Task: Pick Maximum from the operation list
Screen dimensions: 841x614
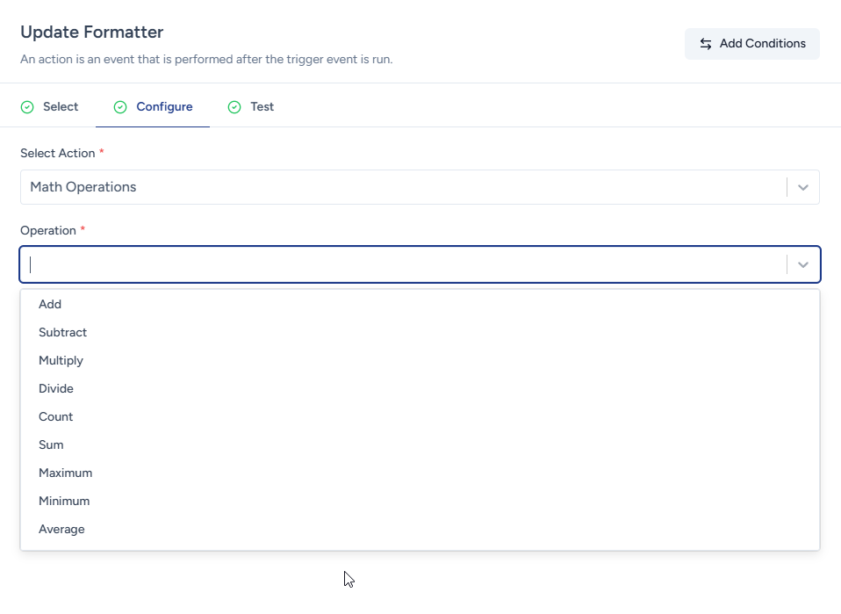Action: coord(65,473)
